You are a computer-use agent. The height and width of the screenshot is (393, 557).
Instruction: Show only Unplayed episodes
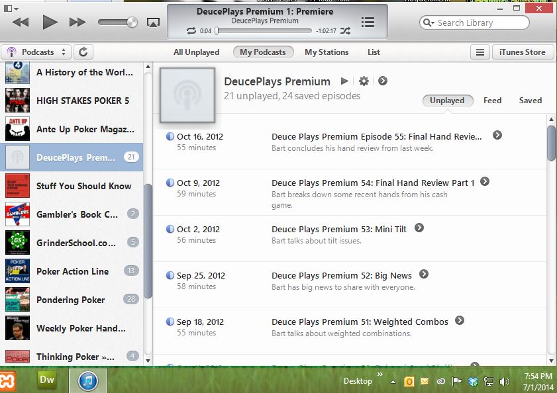tap(448, 100)
